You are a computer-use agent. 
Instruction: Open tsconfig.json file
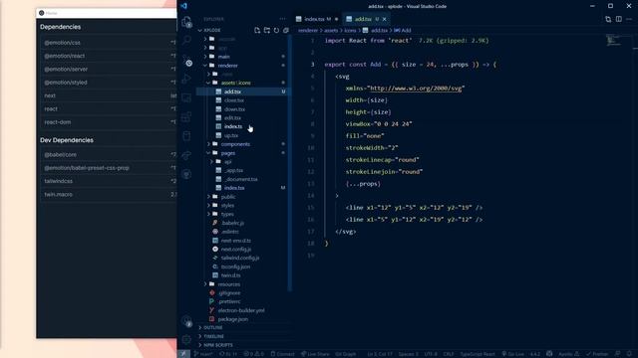pos(235,267)
